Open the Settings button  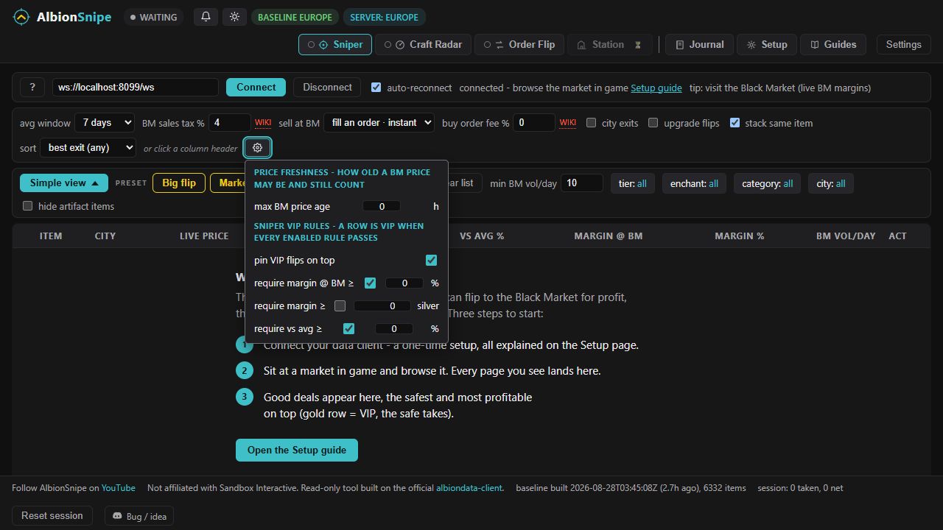pos(903,44)
